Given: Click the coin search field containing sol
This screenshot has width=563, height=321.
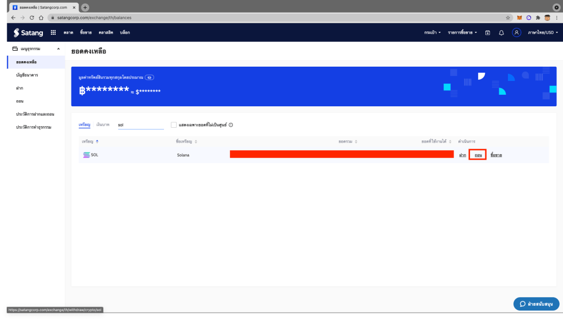Looking at the screenshot, I should (x=140, y=125).
